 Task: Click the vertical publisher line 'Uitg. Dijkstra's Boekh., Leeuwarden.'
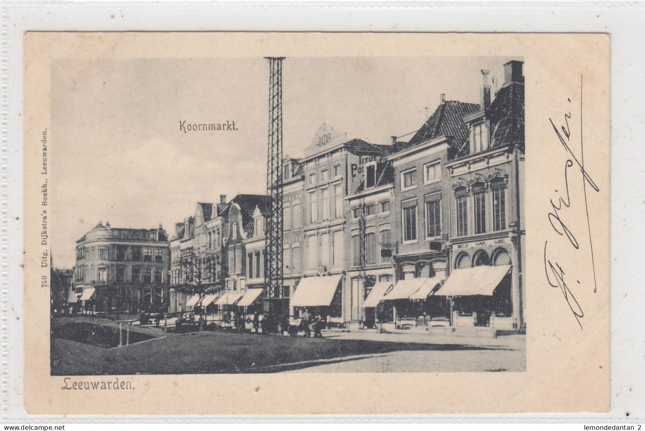pos(45,197)
